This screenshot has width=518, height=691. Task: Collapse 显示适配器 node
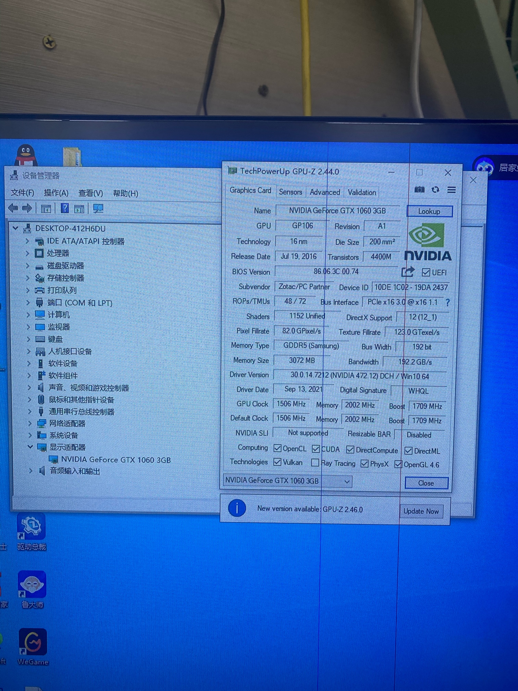coord(30,447)
